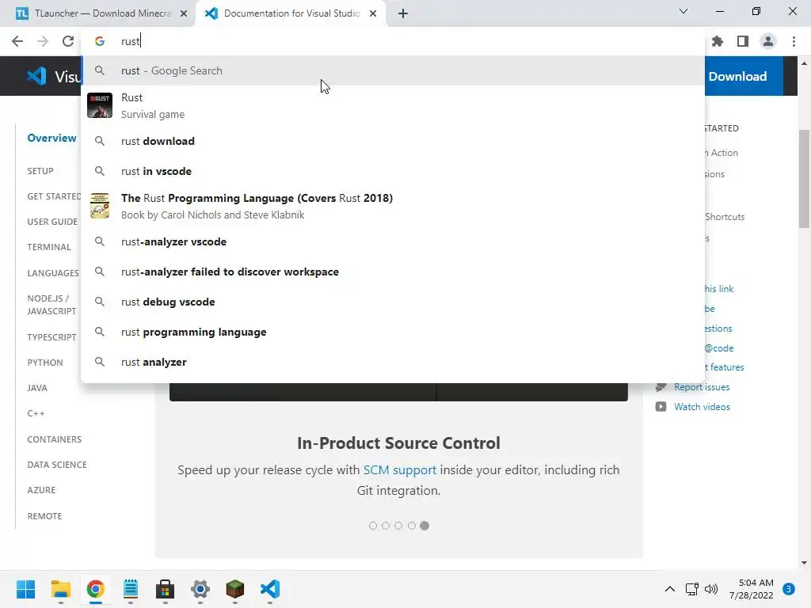
Task: Choose the 'rust download' suggestion
Action: 393,141
